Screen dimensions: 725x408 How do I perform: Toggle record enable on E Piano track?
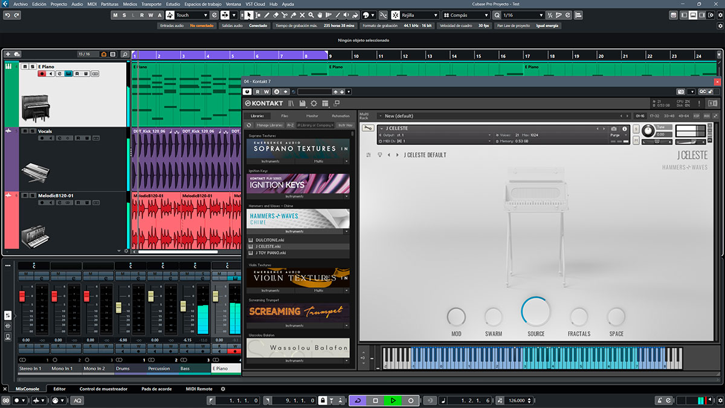(x=42, y=74)
